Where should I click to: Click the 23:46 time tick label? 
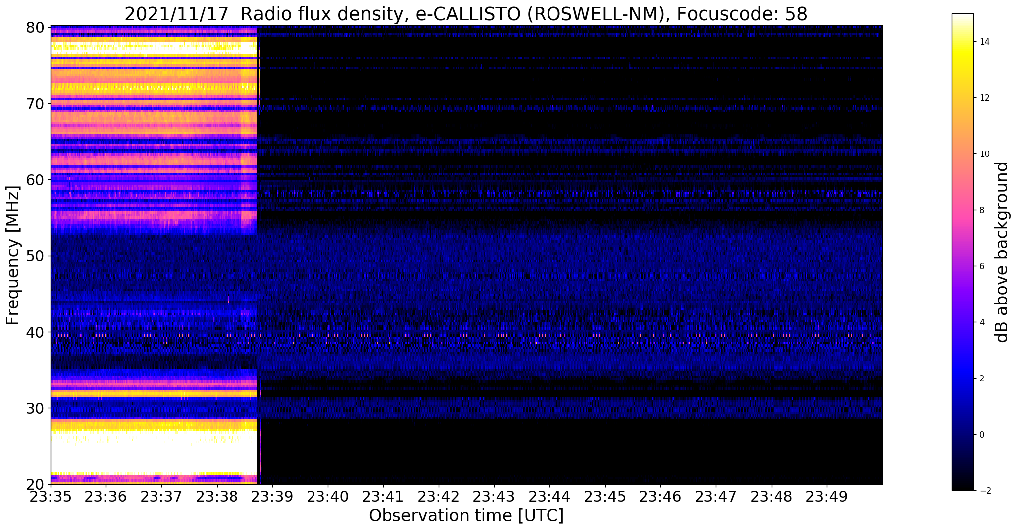click(660, 496)
